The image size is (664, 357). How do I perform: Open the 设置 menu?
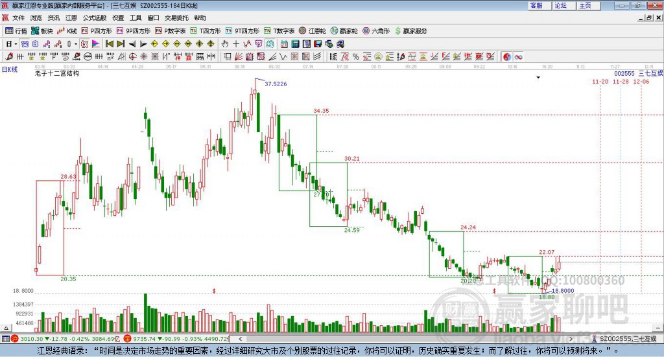[118, 17]
